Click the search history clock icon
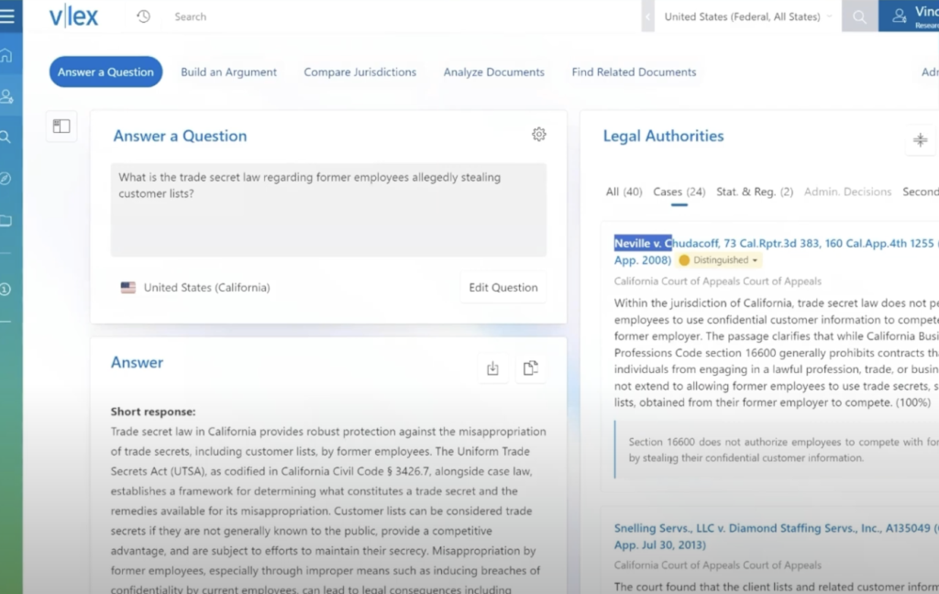Image resolution: width=939 pixels, height=594 pixels. (x=143, y=16)
